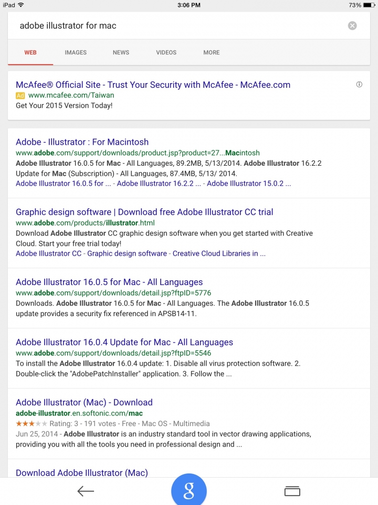378x505 pixels.
Task: Click the yellow Ad badge
Action: (20, 95)
